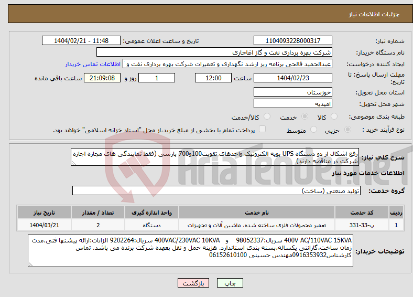Click the شرح کلی نیاز description textarea
Image resolution: width=413 pixels, height=297 pixels.
coord(215,157)
